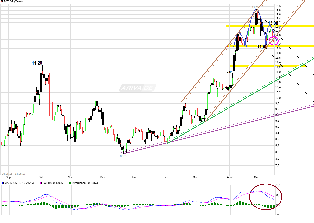Click the magenta circle marking the latest candle
This screenshot has width=314, height=223.
274,41
